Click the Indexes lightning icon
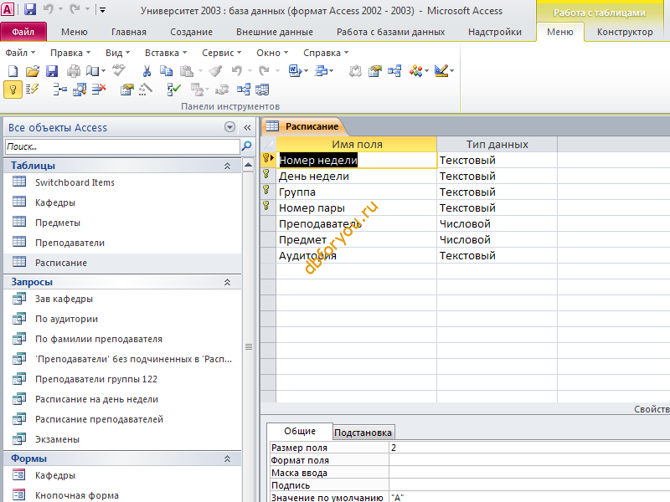 click(x=32, y=90)
